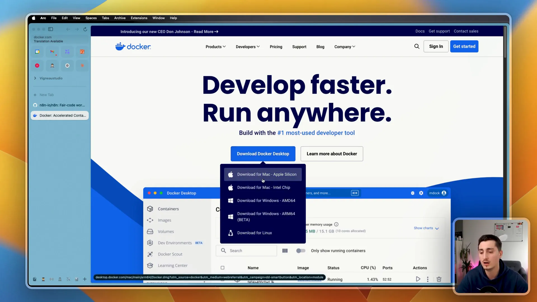Open the Google Calendar pinned favorite
The height and width of the screenshot is (302, 537).
pyautogui.click(x=37, y=52)
